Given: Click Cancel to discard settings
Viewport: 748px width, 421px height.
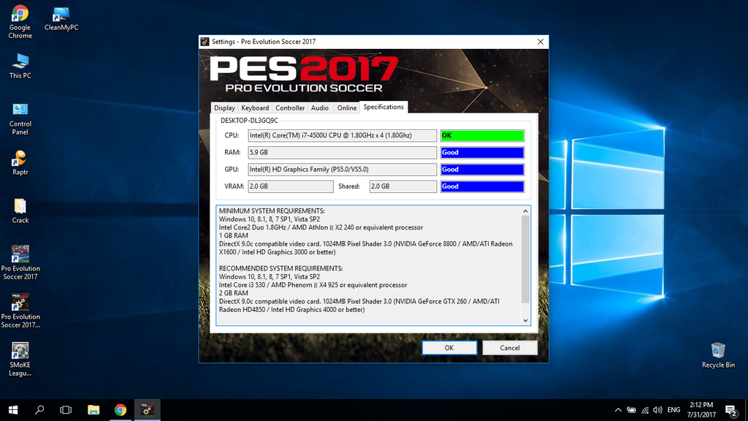Looking at the screenshot, I should [509, 348].
